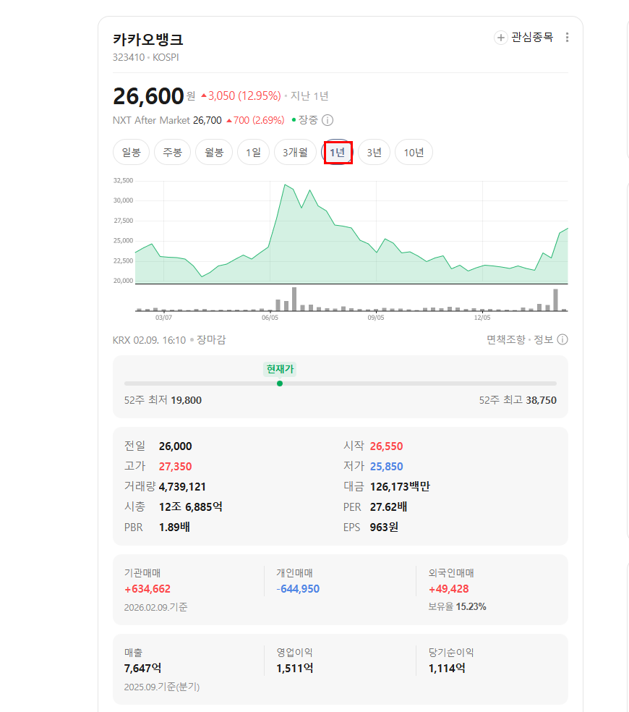Click the 323410 · KOSPI code text

[145, 58]
